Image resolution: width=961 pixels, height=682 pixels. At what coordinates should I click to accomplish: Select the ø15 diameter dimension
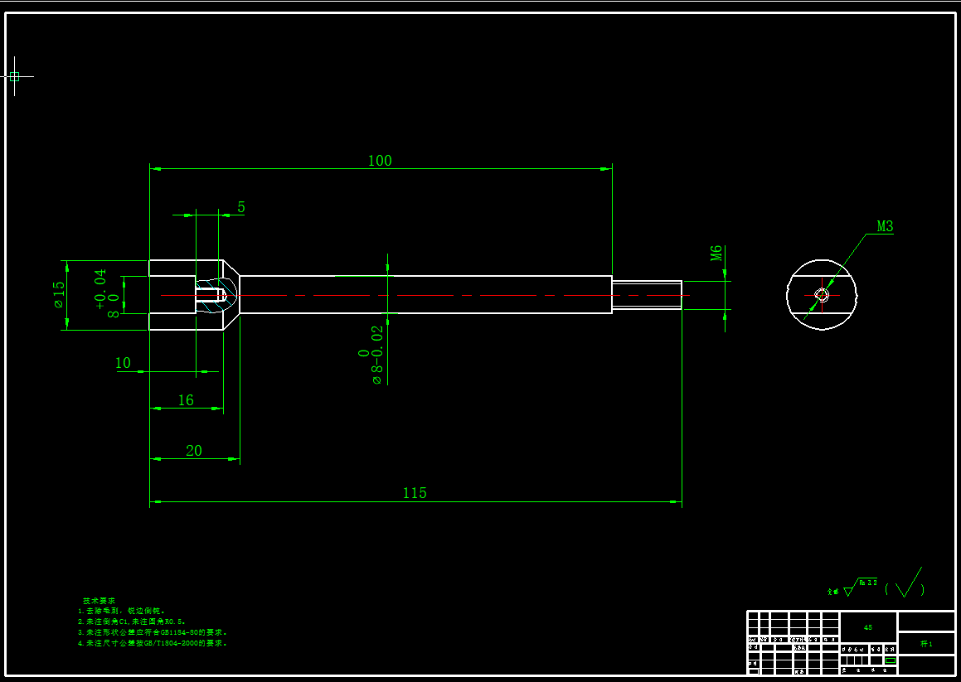58,295
